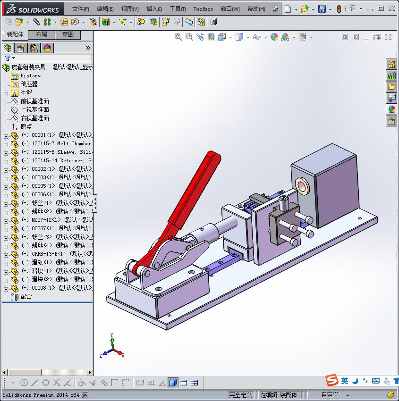Activate the Section View tool

click(211, 37)
